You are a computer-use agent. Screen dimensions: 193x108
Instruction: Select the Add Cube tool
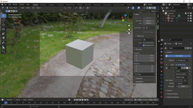click(x=4, y=52)
